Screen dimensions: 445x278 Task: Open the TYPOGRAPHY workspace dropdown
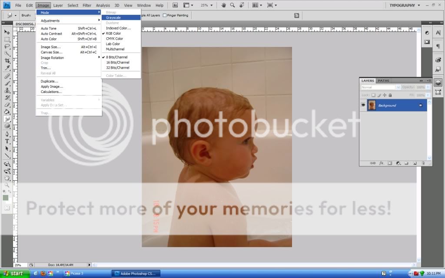[x=404, y=5]
